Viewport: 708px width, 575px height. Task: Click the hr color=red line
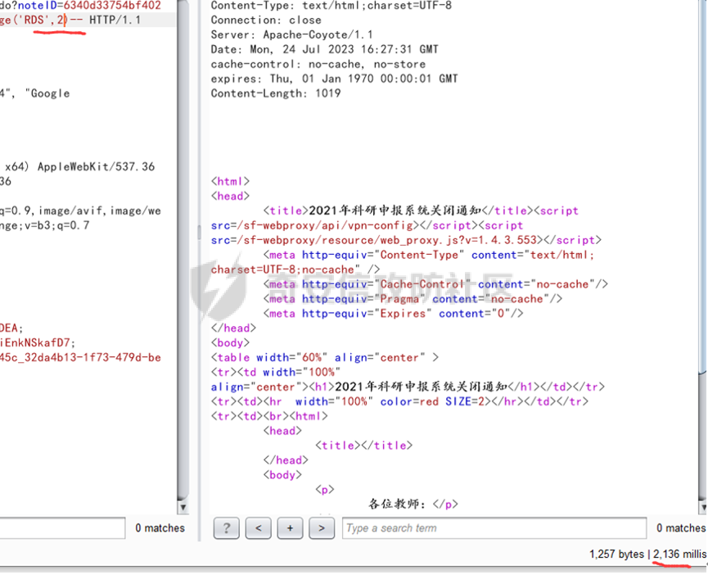coord(399,401)
